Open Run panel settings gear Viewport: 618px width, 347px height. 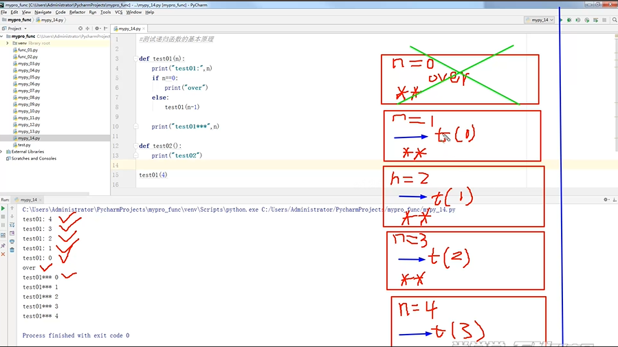click(x=606, y=200)
